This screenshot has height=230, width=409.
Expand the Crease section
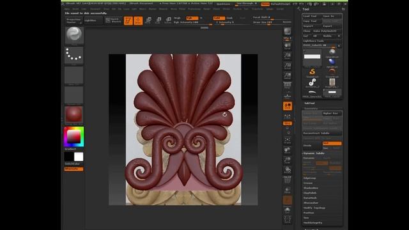308,183
